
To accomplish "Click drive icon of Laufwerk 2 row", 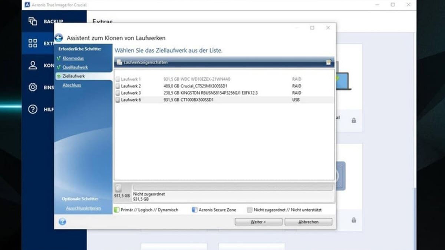I will pyautogui.click(x=118, y=86).
